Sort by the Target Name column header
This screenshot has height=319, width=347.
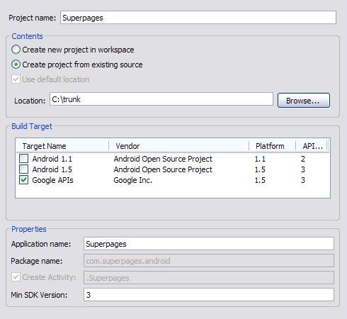coord(62,146)
